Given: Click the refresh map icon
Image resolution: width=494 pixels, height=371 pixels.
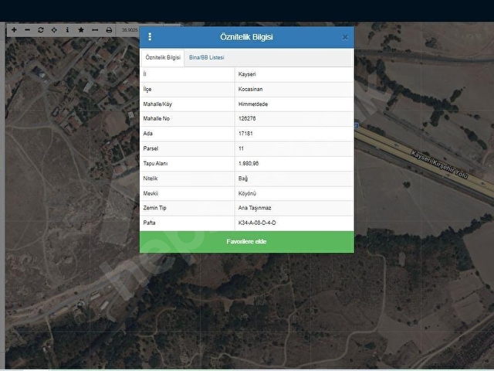Looking at the screenshot, I should (41, 30).
